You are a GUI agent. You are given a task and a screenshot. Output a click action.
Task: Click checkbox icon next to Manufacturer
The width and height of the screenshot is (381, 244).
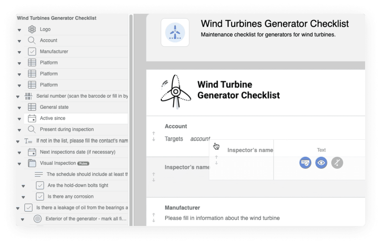32,51
